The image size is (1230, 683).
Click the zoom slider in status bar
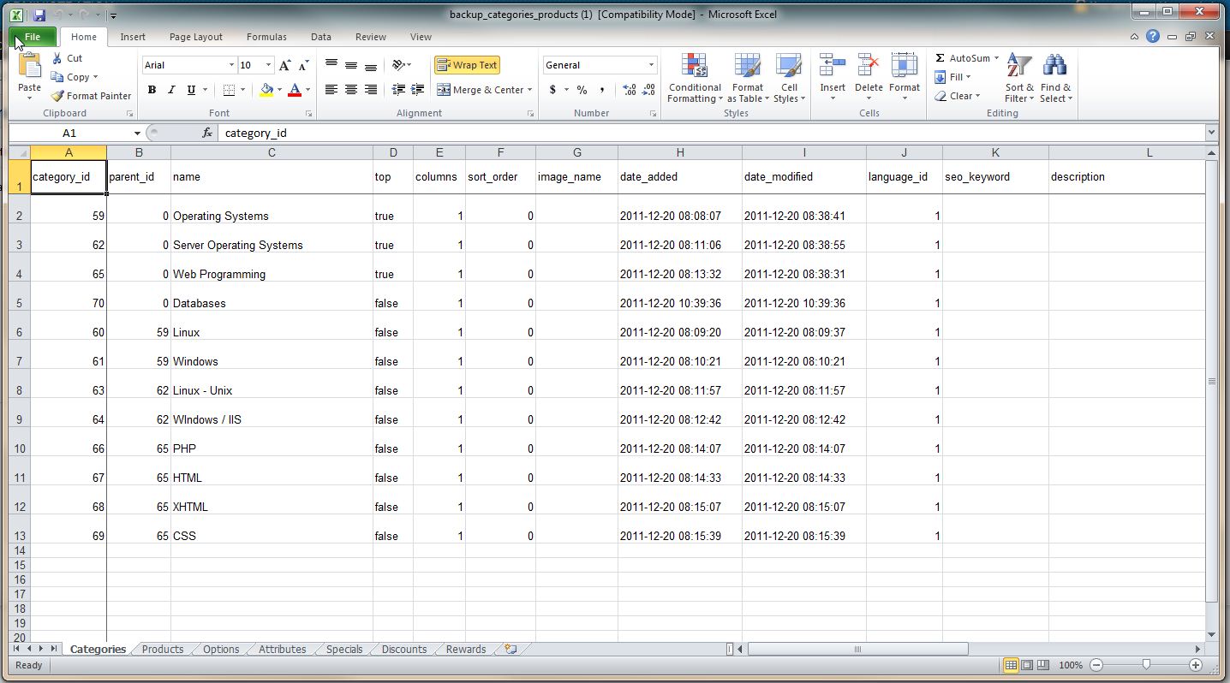pyautogui.click(x=1146, y=665)
